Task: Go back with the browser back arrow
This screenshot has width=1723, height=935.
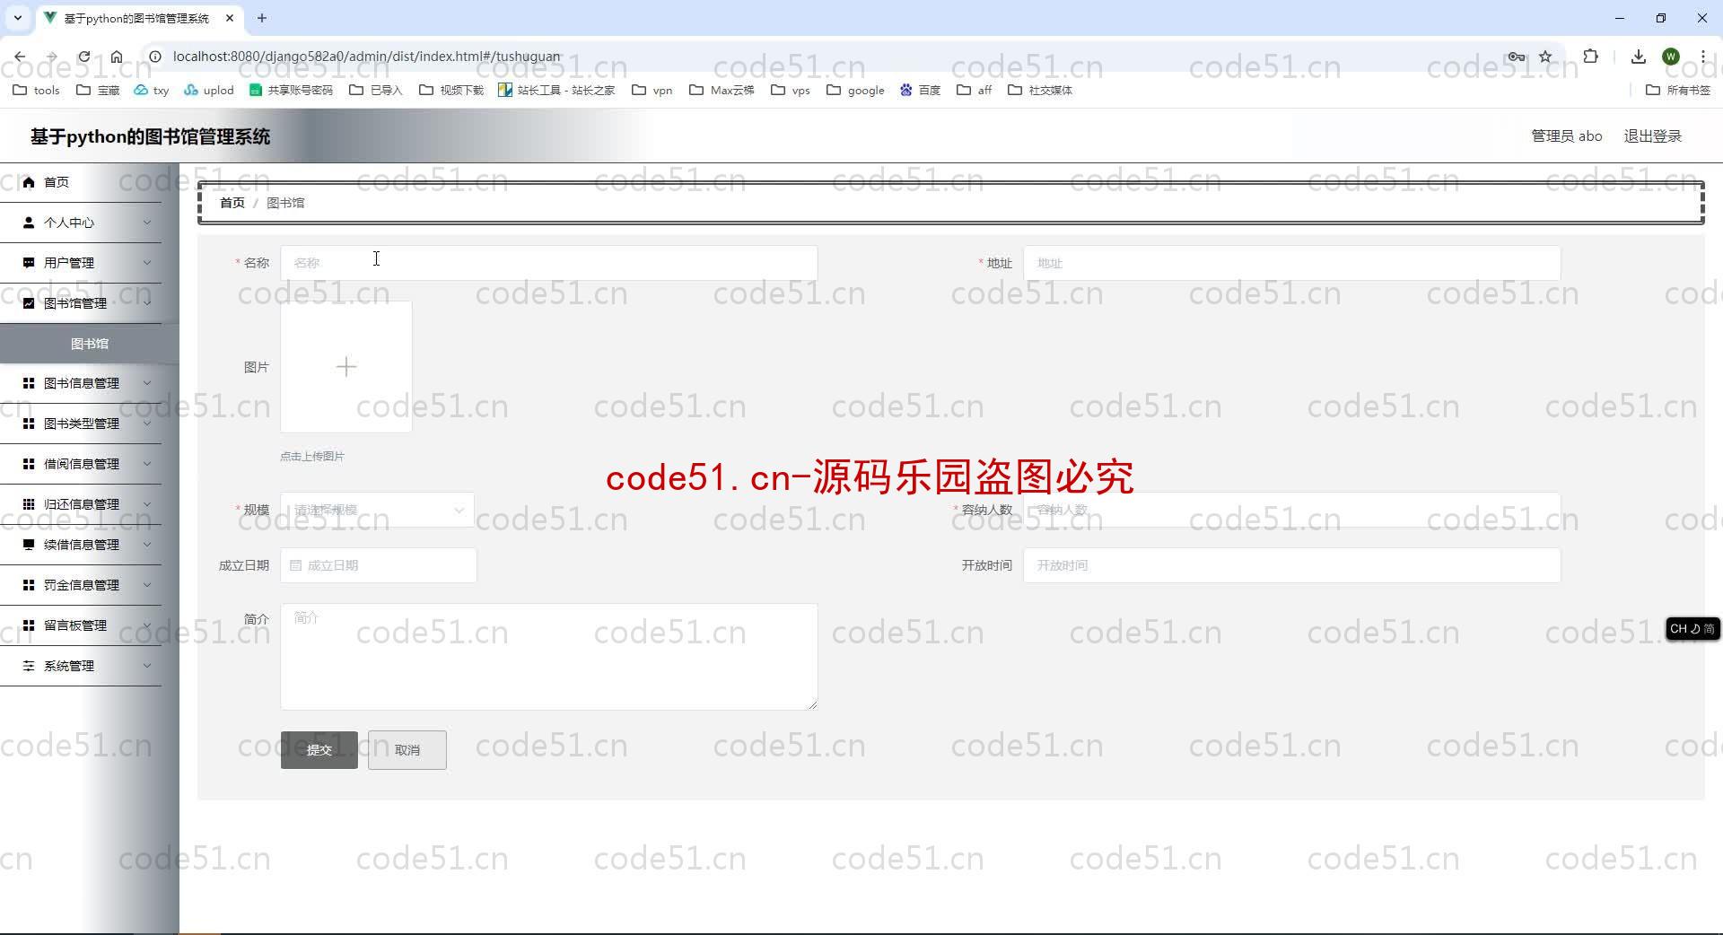Action: tap(20, 57)
